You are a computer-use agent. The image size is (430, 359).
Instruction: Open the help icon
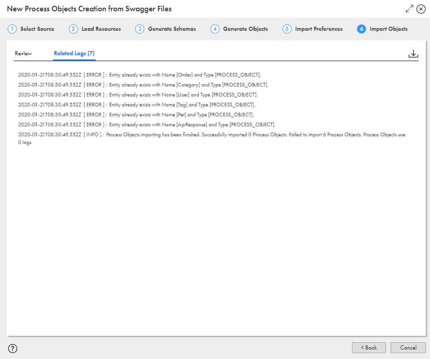[x=13, y=348]
